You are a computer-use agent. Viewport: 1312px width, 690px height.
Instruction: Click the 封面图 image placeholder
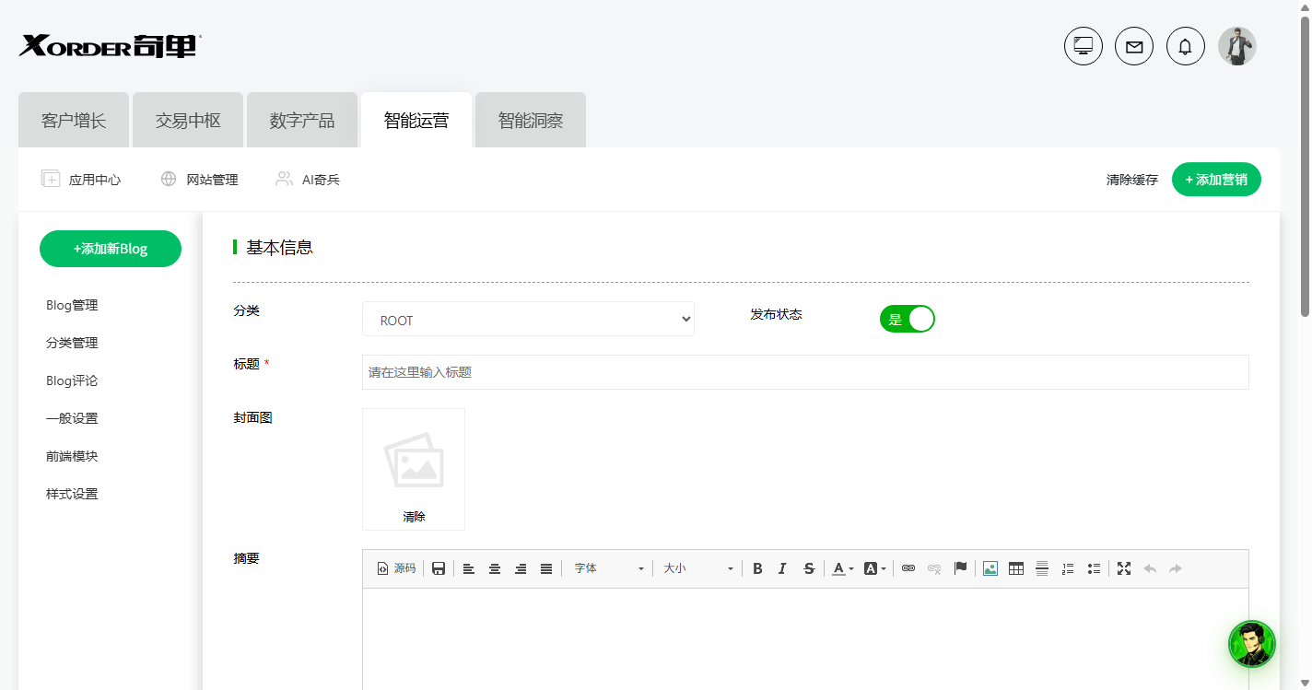click(x=414, y=461)
